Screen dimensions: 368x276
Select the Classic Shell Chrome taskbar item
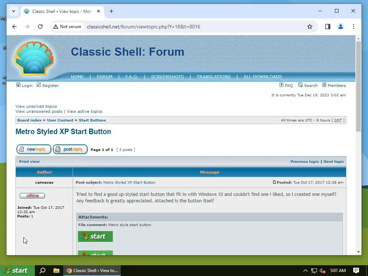click(92, 271)
